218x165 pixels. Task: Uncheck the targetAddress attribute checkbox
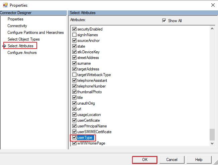(74, 69)
